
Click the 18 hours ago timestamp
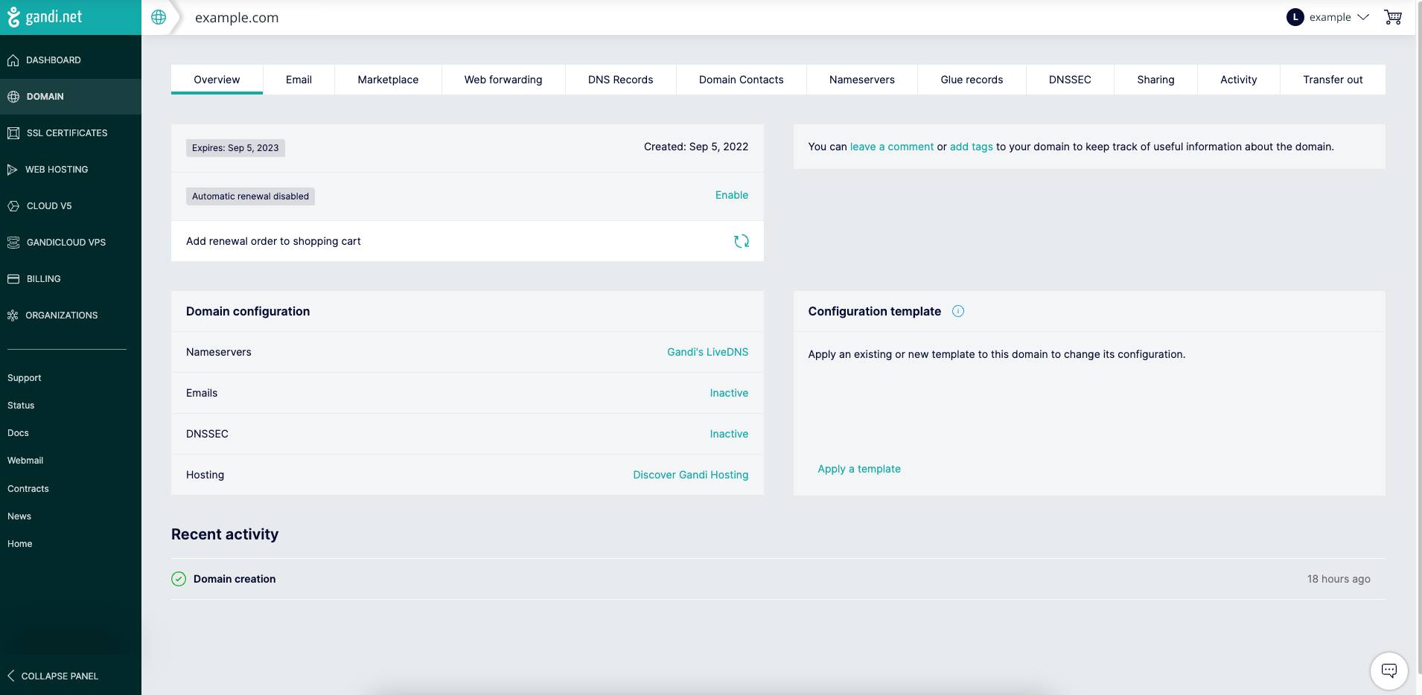pos(1339,579)
